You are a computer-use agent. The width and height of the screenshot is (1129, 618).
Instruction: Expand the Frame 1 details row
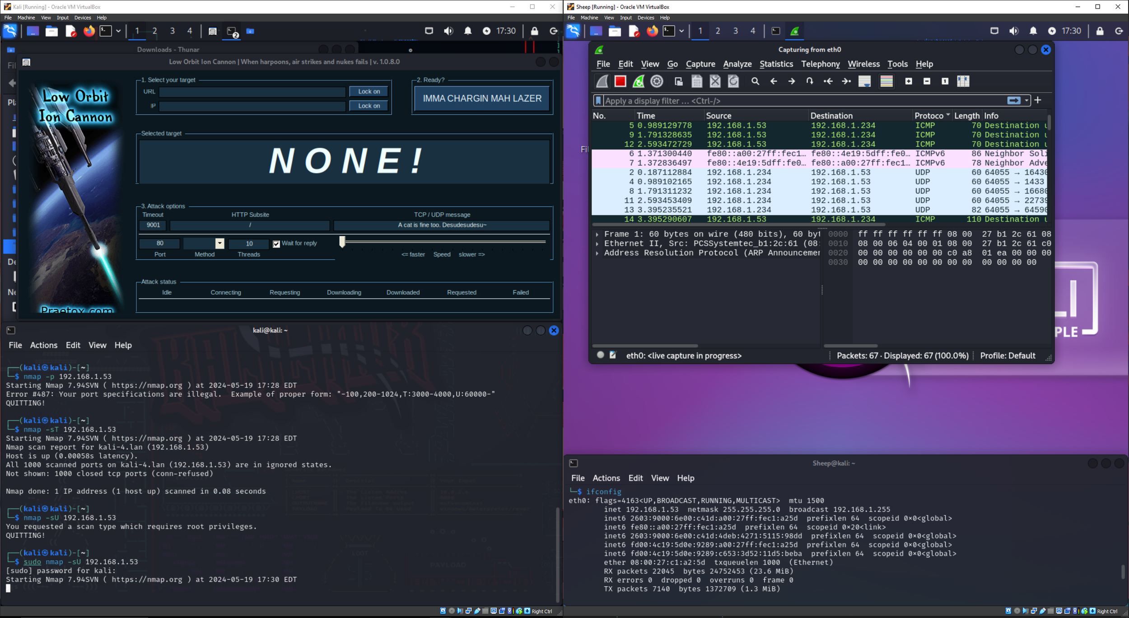coord(597,234)
